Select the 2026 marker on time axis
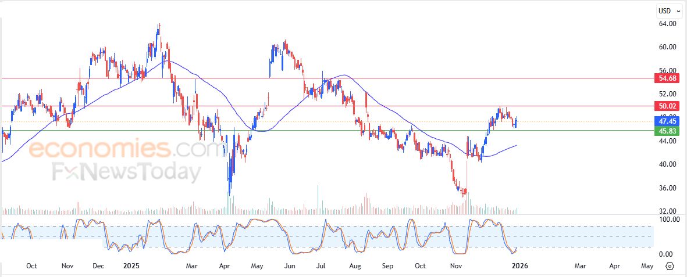 [x=517, y=266]
